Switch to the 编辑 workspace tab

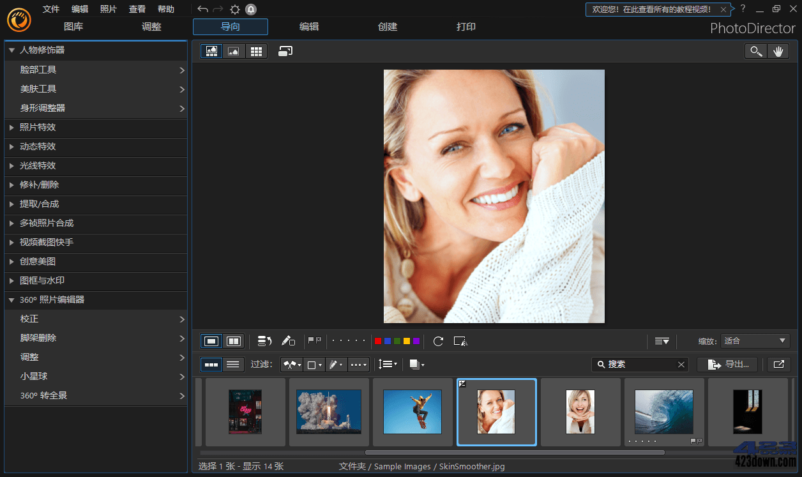pos(309,27)
